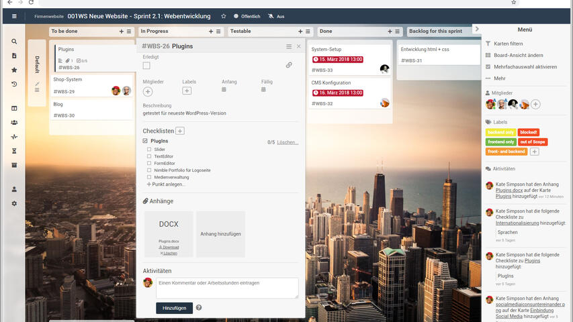Screen dimensions: 573x322
Task: Open the history clock icon in sidebar
Action: [x=14, y=85]
